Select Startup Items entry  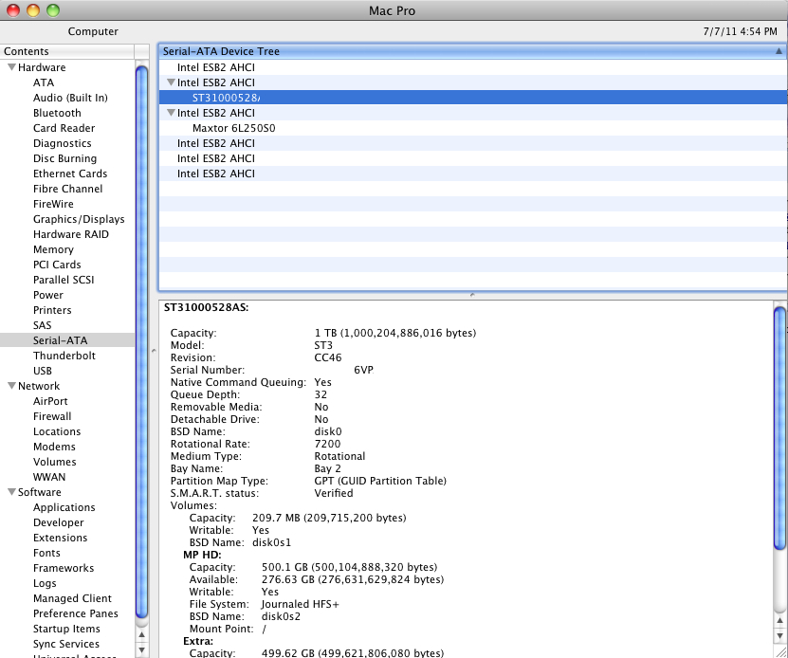click(x=66, y=629)
